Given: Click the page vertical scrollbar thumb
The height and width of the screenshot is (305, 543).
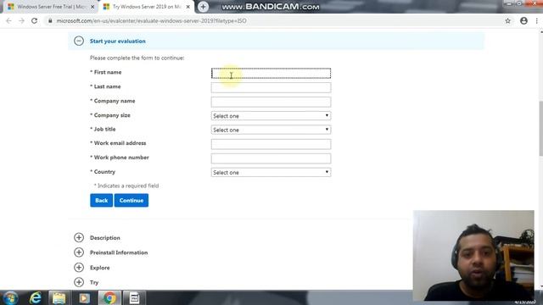Looking at the screenshot, I should (541, 128).
